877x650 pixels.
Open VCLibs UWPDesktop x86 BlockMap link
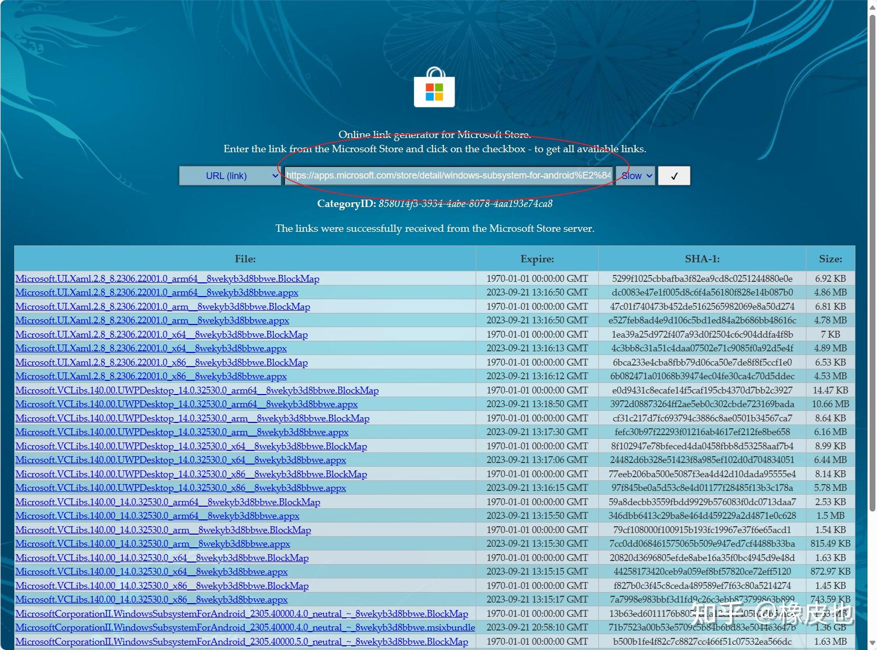pyautogui.click(x=191, y=474)
